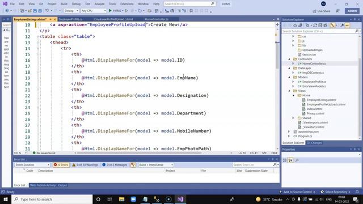
Task: Switch to Git Changes tab
Action: [x=314, y=143]
